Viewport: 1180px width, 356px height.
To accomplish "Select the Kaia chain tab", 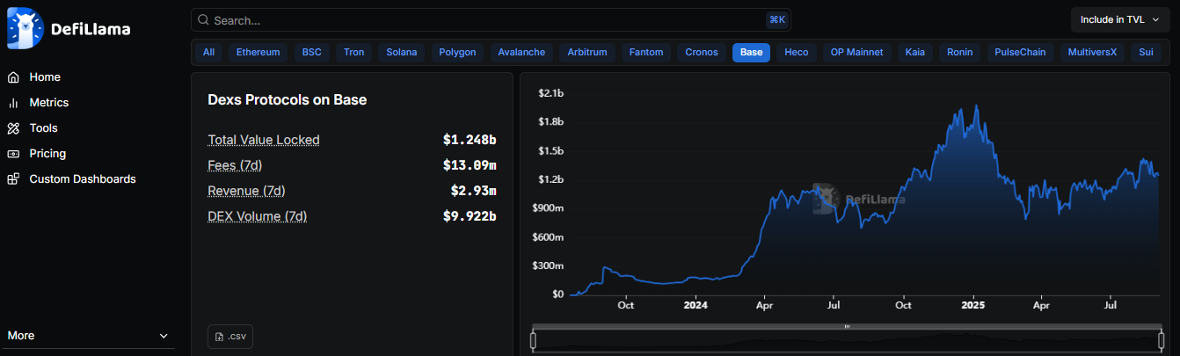I will (x=915, y=53).
